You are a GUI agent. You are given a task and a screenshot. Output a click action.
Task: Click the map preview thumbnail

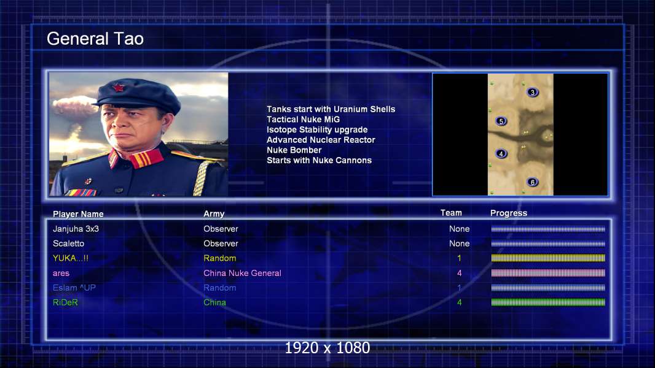[x=520, y=134]
